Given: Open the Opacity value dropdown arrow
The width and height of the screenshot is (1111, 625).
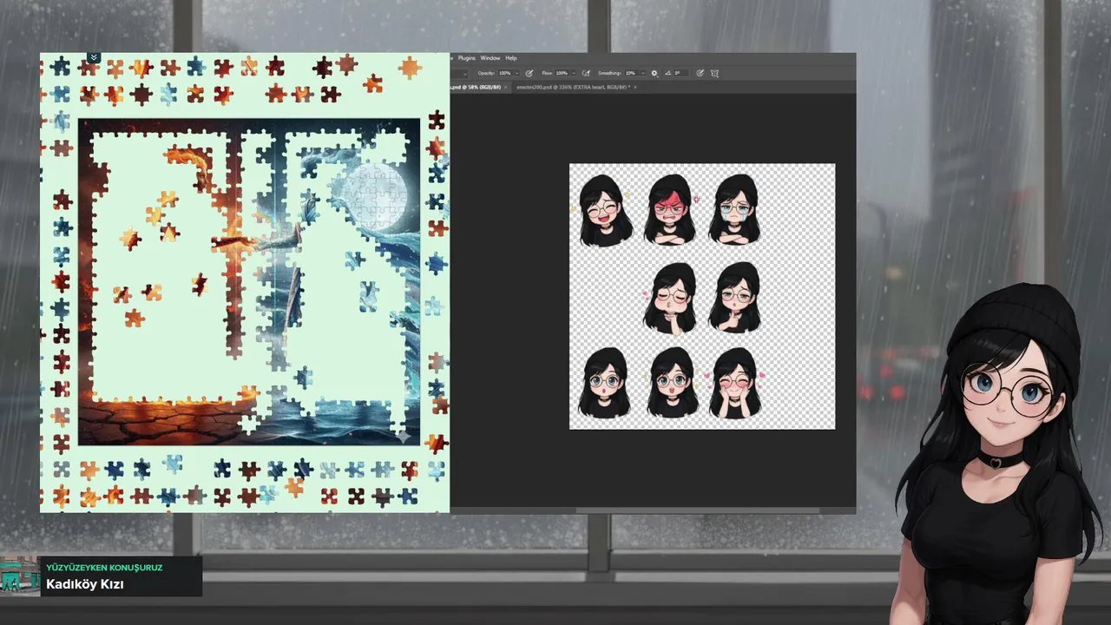Looking at the screenshot, I should [x=517, y=73].
